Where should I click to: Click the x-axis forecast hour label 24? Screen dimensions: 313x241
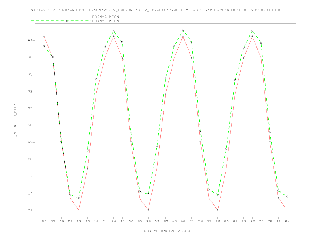(113, 221)
